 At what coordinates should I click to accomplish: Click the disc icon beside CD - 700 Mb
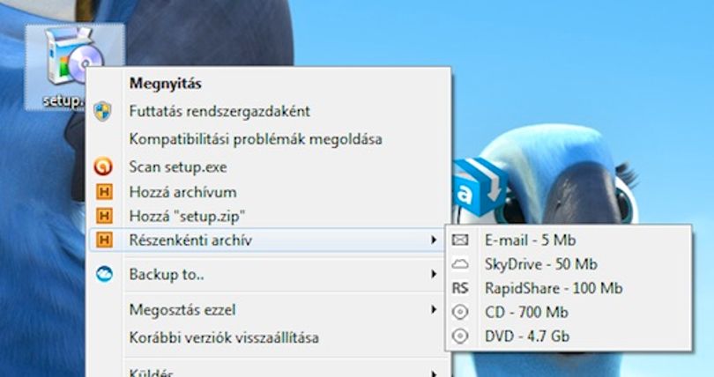(x=460, y=312)
